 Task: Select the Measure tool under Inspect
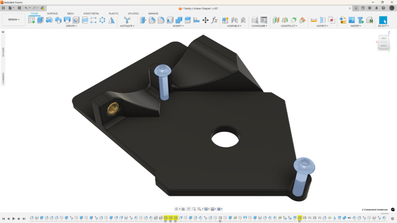pyautogui.click(x=314, y=20)
